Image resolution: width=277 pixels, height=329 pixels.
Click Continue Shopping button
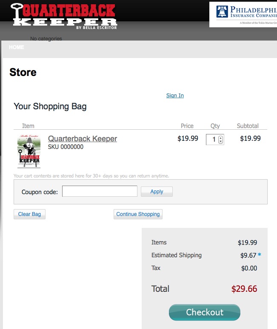pyautogui.click(x=138, y=214)
